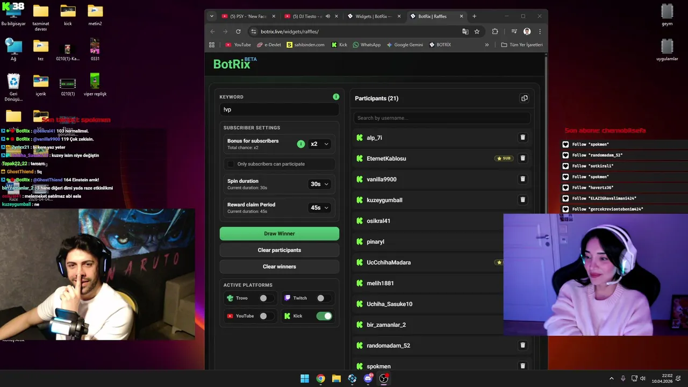Viewport: 688px width, 387px height.
Task: Open Chrome extensions puzzle icon
Action: point(495,31)
